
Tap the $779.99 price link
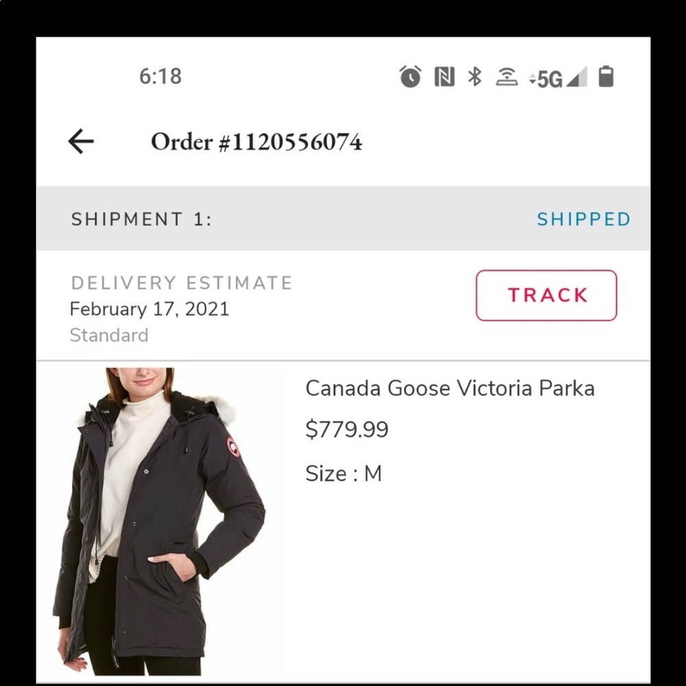pos(347,429)
